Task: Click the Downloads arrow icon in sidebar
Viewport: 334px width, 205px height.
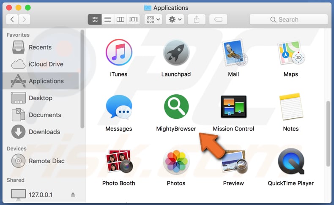Action: point(18,132)
